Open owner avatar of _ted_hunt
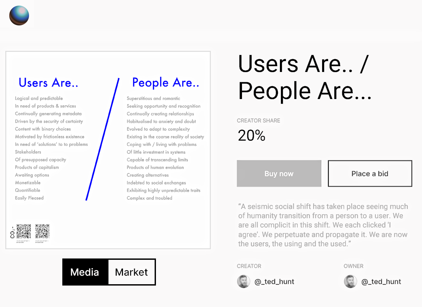422x307 pixels. (x=350, y=282)
